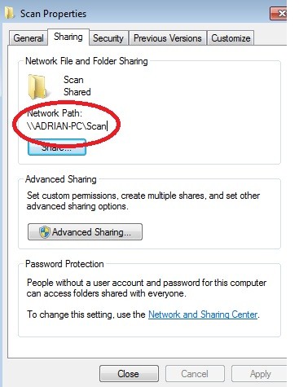Close the Scan Properties window

pyautogui.click(x=279, y=13)
